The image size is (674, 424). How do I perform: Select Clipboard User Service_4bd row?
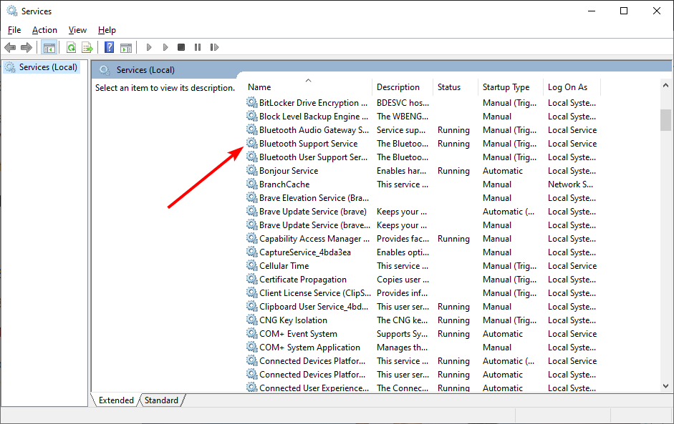422,307
